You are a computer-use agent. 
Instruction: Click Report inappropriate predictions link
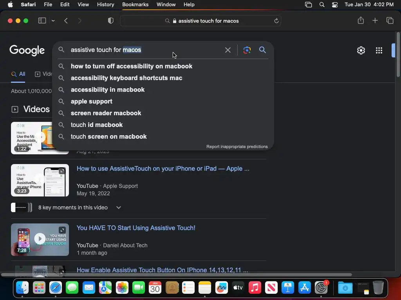[237, 147]
